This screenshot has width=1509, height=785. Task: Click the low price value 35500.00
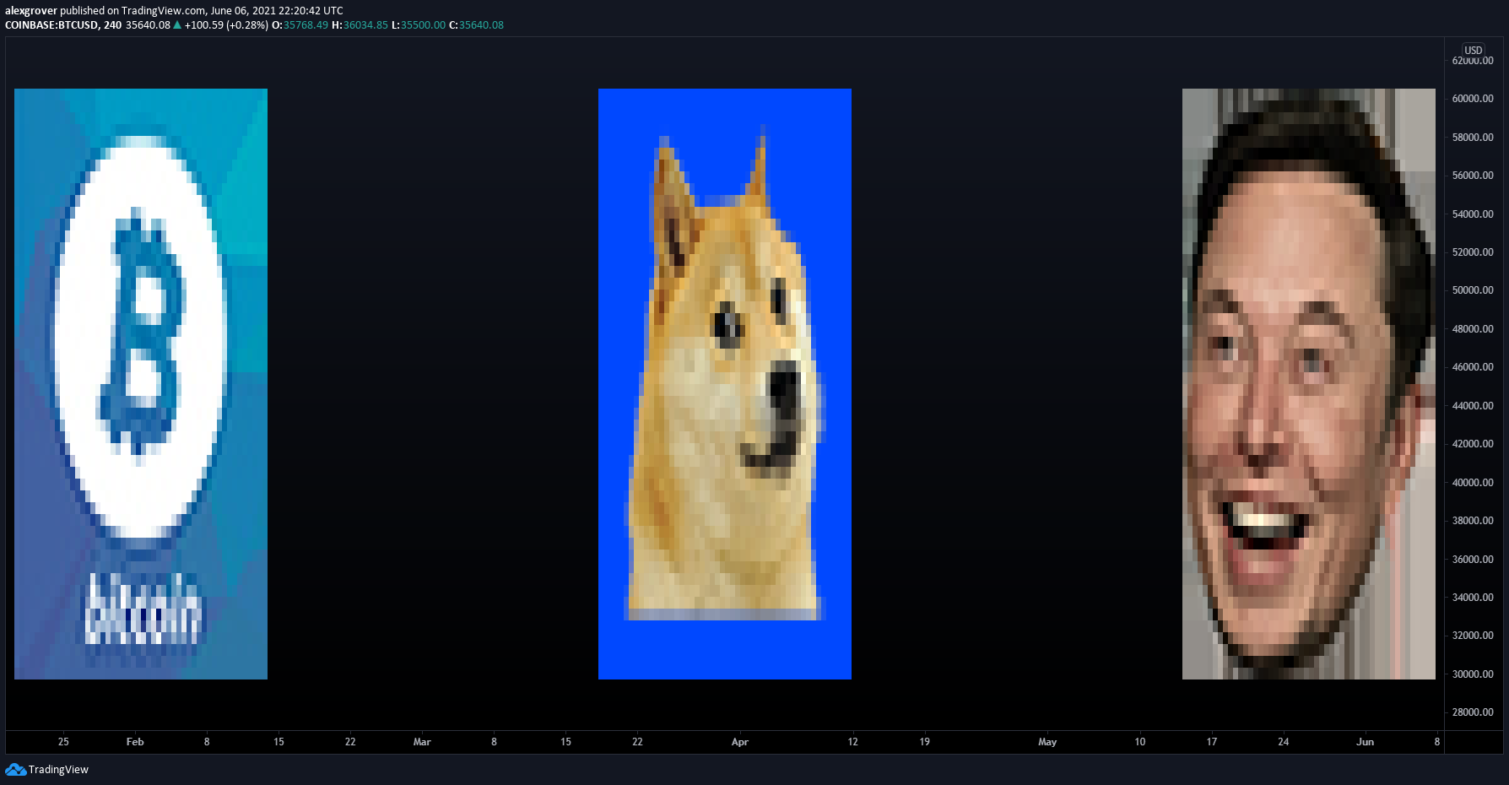pyautogui.click(x=423, y=25)
